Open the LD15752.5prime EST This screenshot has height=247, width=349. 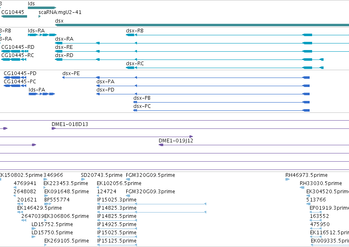[34, 229]
